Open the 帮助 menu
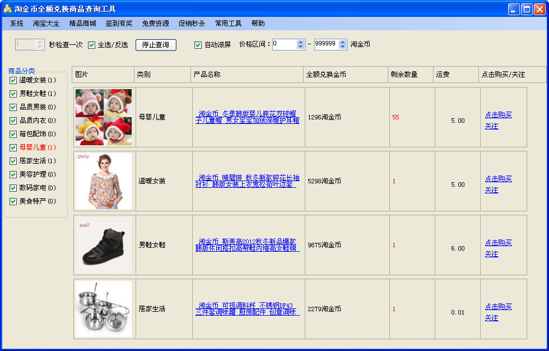The image size is (549, 351). click(x=258, y=24)
